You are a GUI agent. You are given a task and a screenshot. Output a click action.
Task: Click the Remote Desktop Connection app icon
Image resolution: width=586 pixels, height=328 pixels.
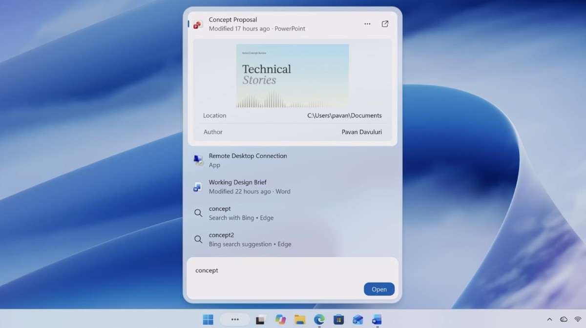pos(198,160)
